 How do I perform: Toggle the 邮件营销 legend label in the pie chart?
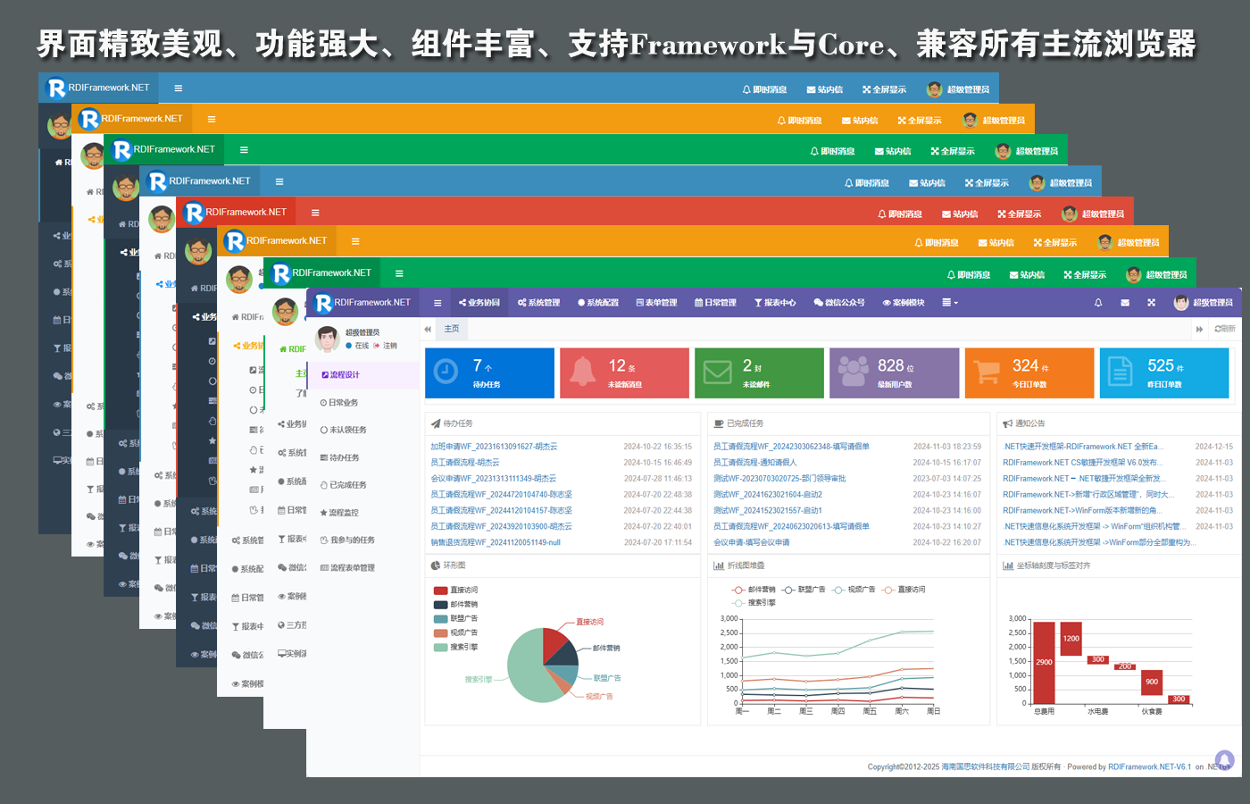[464, 605]
